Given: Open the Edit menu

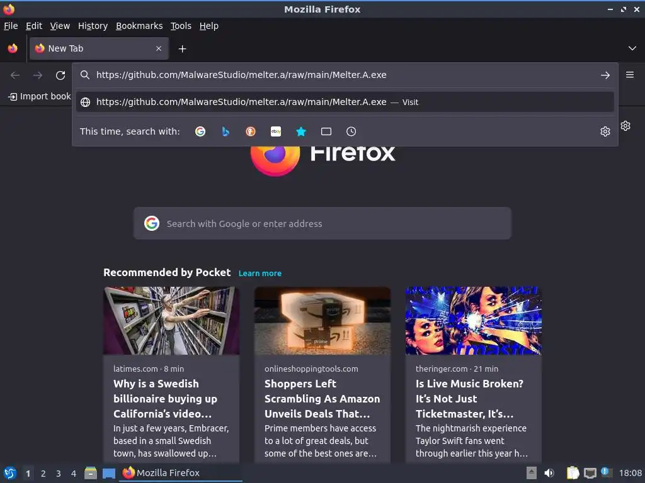Looking at the screenshot, I should tap(34, 26).
